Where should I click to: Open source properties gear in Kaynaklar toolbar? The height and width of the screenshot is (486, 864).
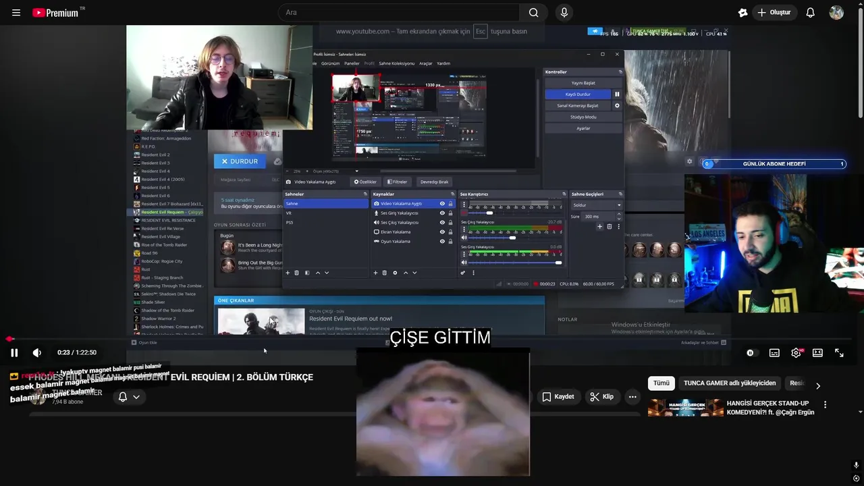coord(395,273)
